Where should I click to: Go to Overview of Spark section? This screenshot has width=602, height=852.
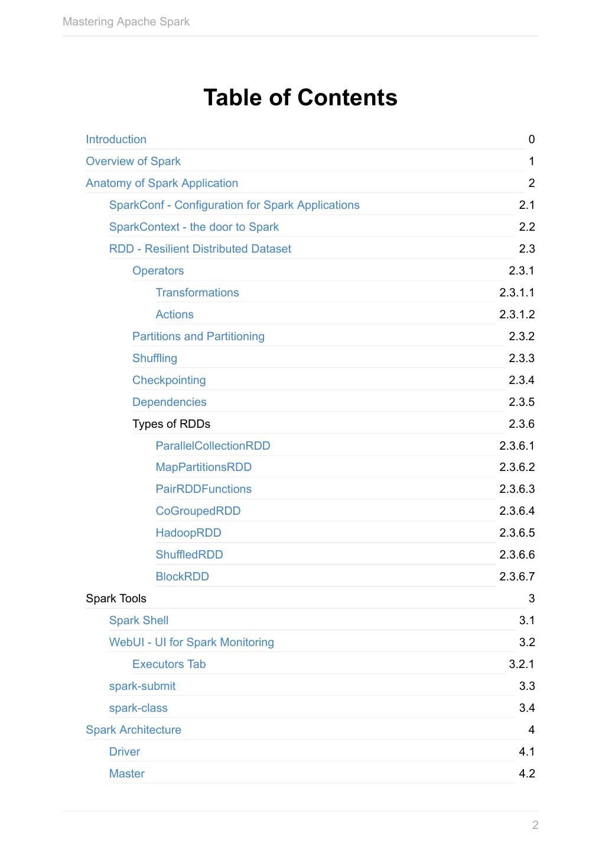(133, 162)
